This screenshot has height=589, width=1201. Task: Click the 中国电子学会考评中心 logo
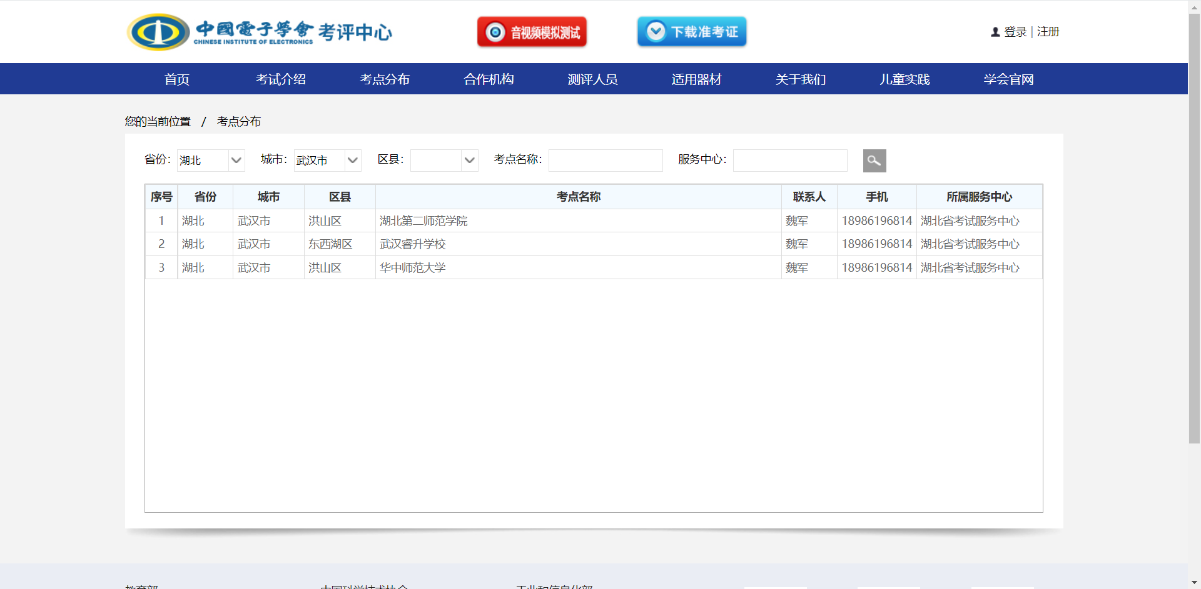coord(259,31)
